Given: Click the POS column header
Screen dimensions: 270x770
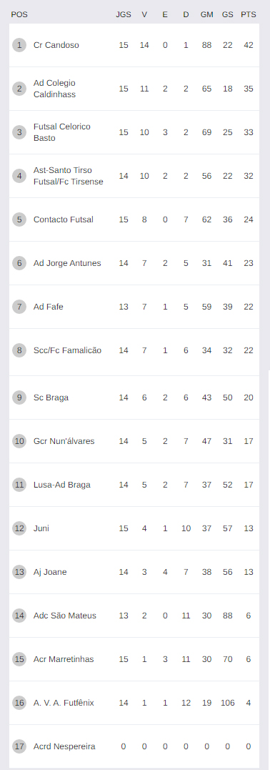Looking at the screenshot, I should pos(19,15).
